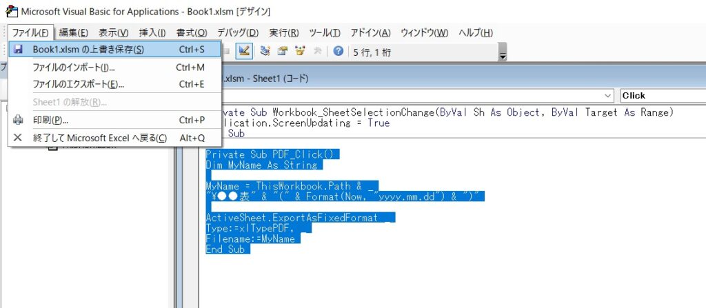Viewport: 706px width, 308px height.
Task: Choose Book1.xlsm の上書き保存(S)
Action: (x=115, y=50)
